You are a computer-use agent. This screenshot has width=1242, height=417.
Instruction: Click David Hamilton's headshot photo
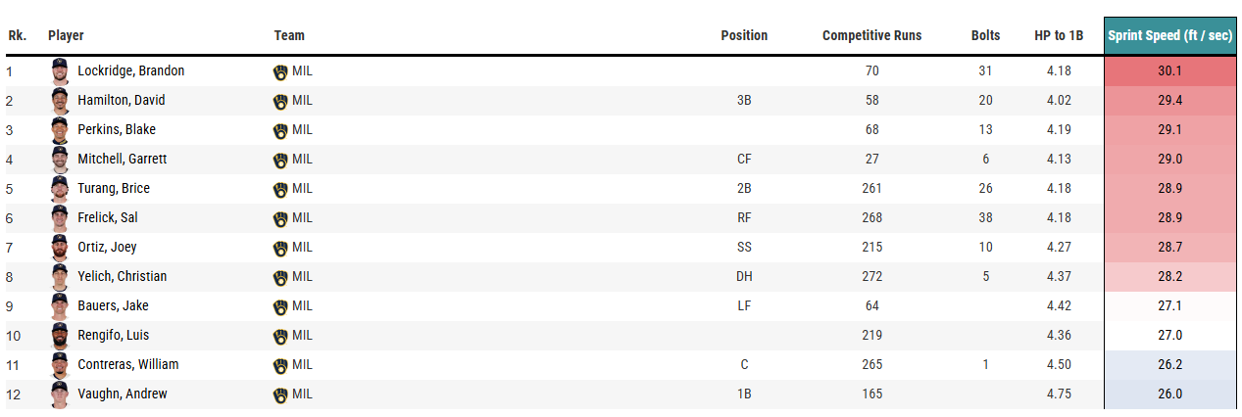[61, 101]
